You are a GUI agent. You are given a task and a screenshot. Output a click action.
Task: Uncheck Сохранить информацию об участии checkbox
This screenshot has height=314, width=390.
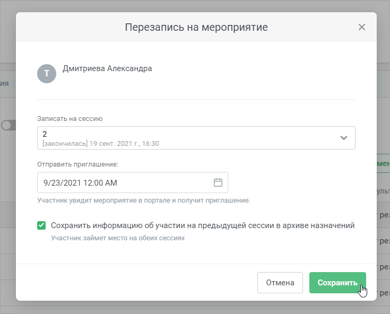point(41,225)
